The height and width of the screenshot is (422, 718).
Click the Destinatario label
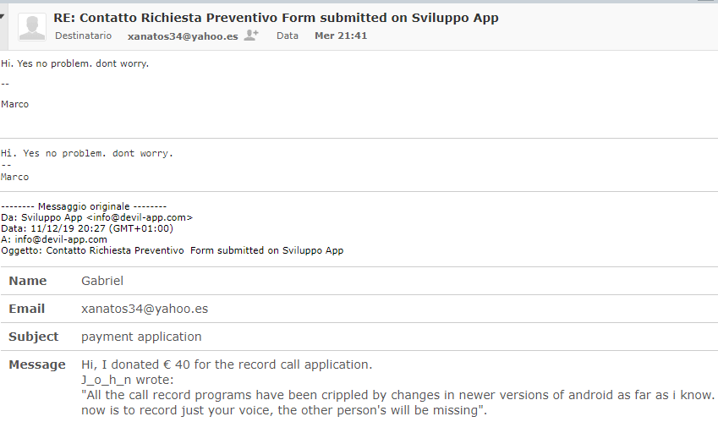(83, 36)
